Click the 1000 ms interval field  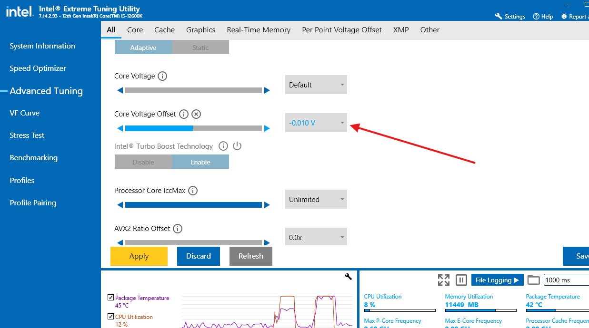[566, 280]
